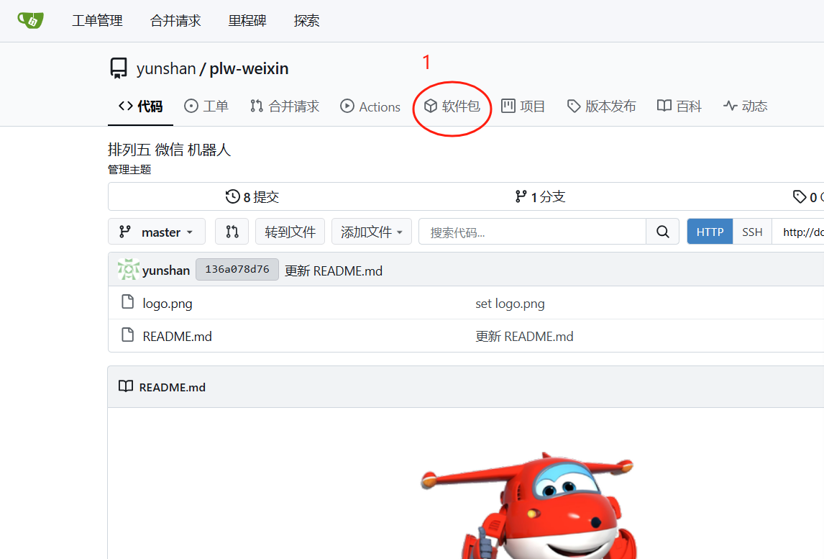
Task: Click the yunshan avatar image
Action: point(128,269)
